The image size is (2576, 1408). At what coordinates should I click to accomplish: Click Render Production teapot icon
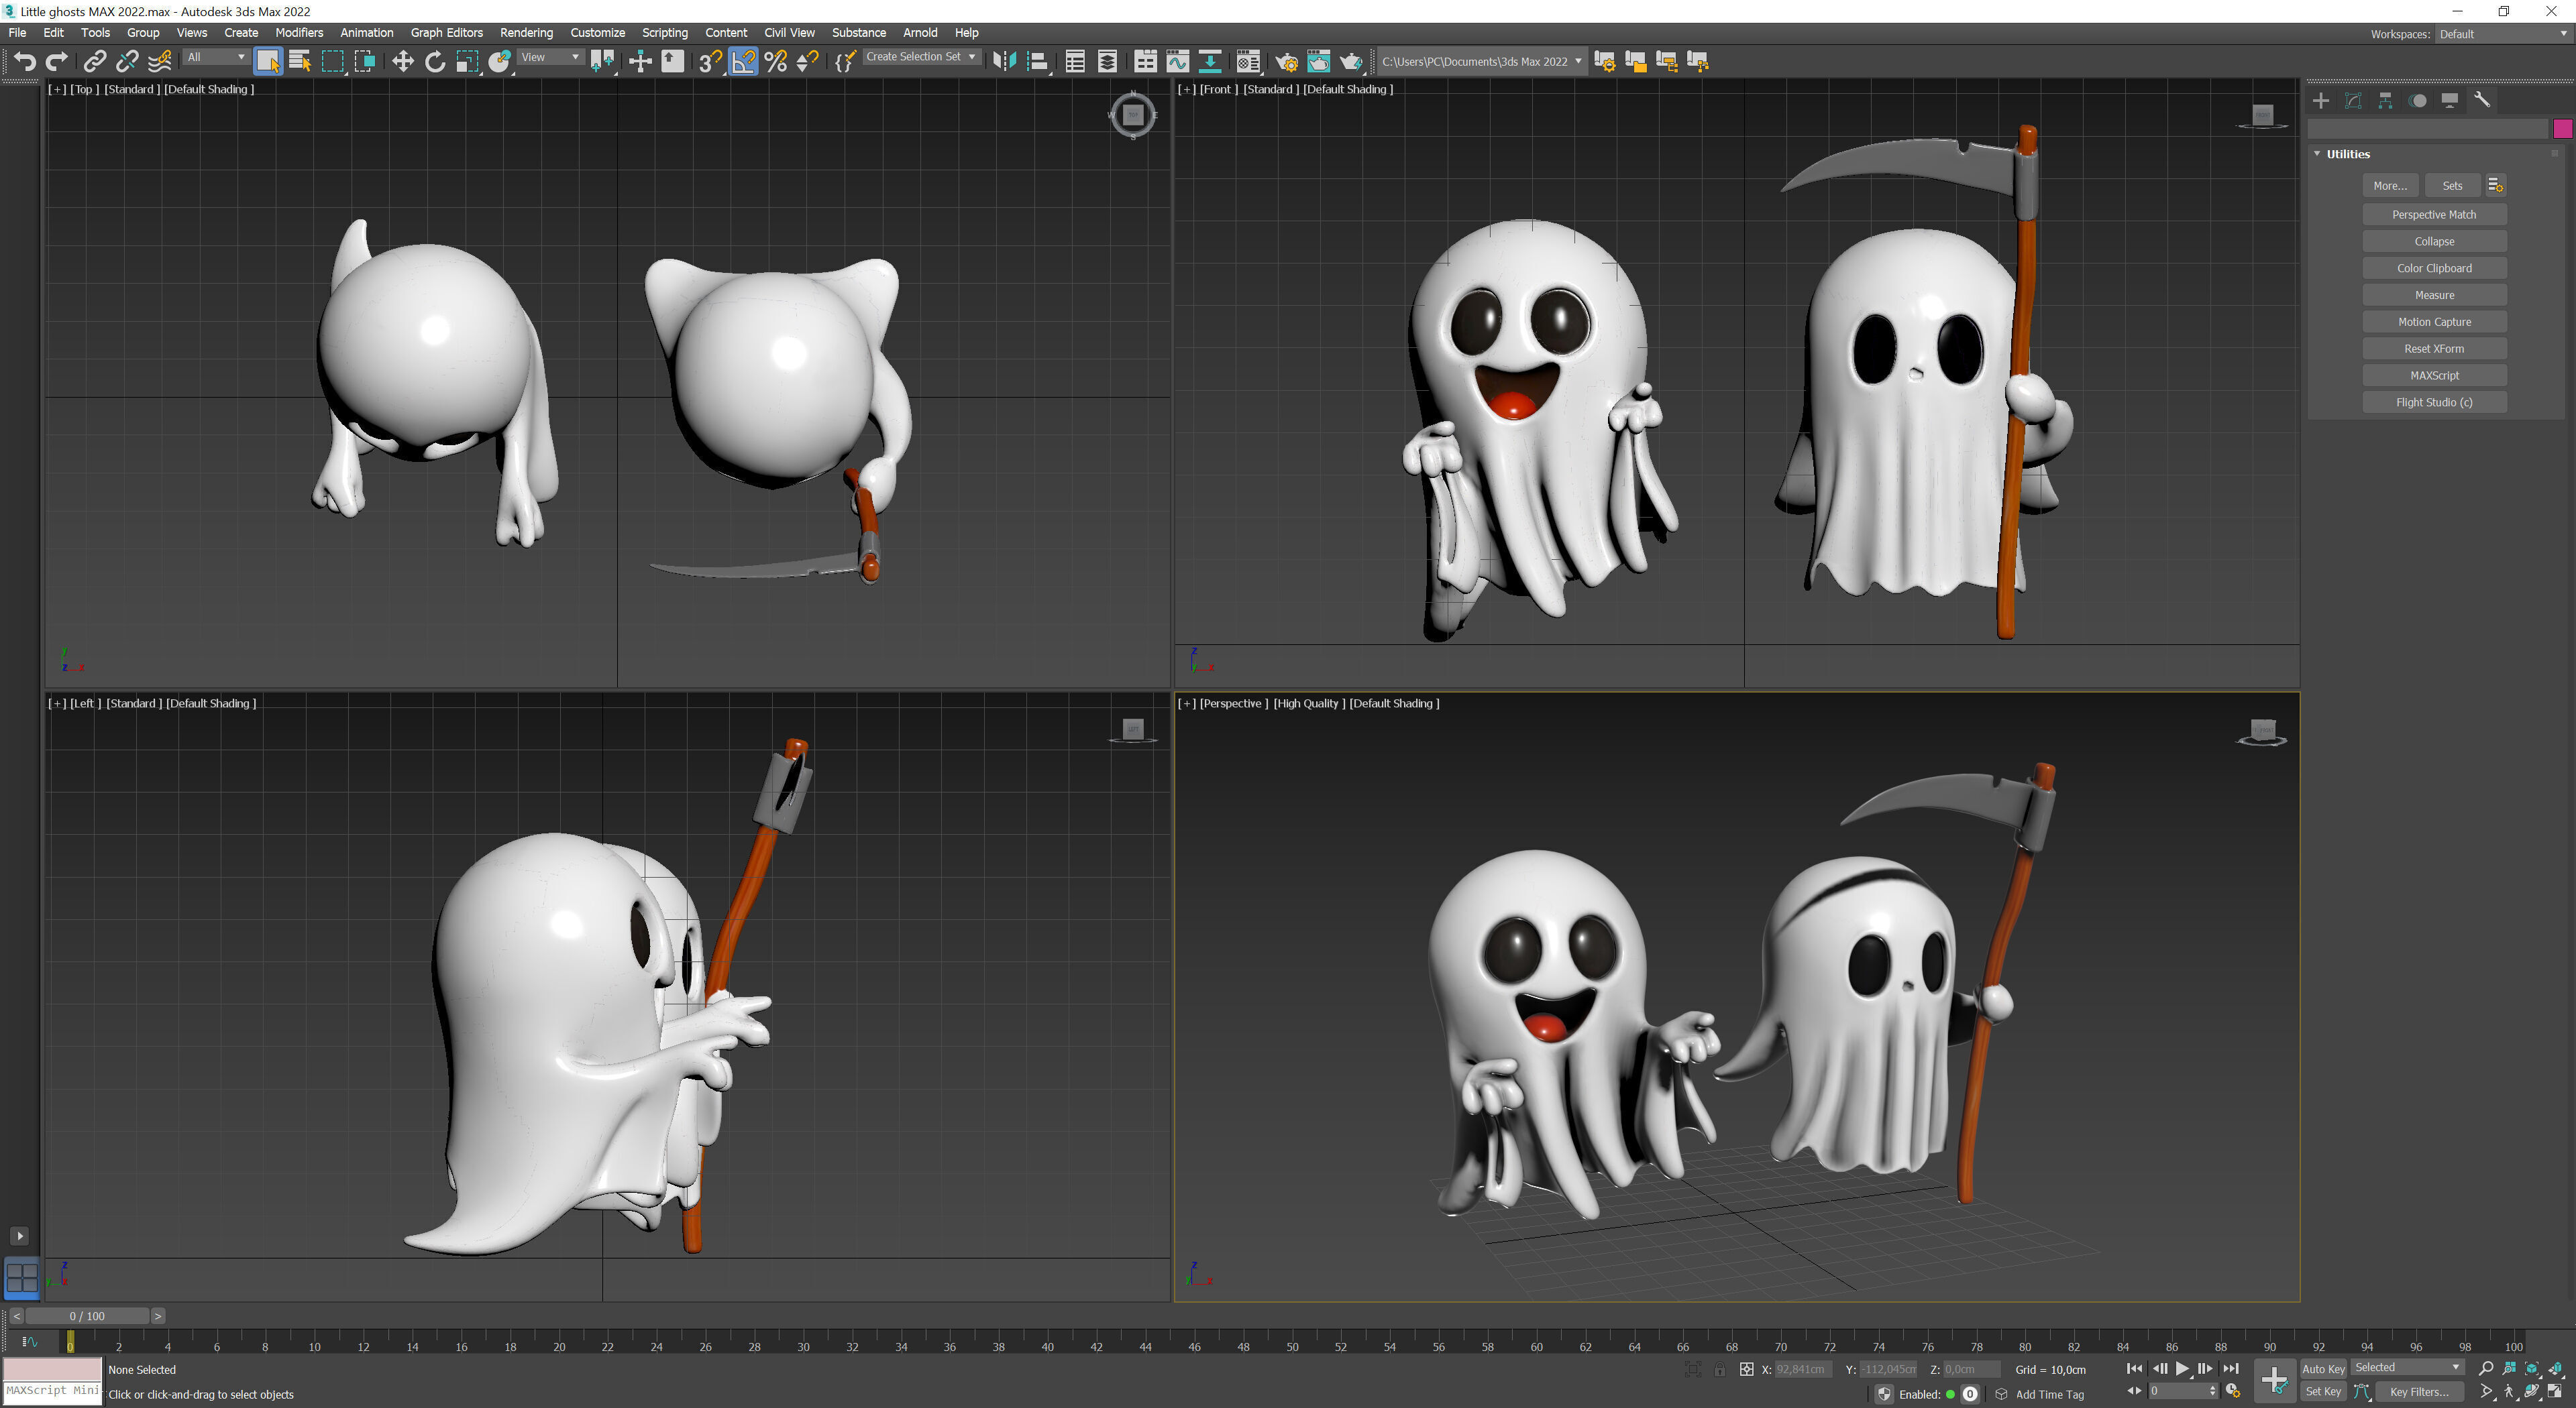[x=1351, y=62]
